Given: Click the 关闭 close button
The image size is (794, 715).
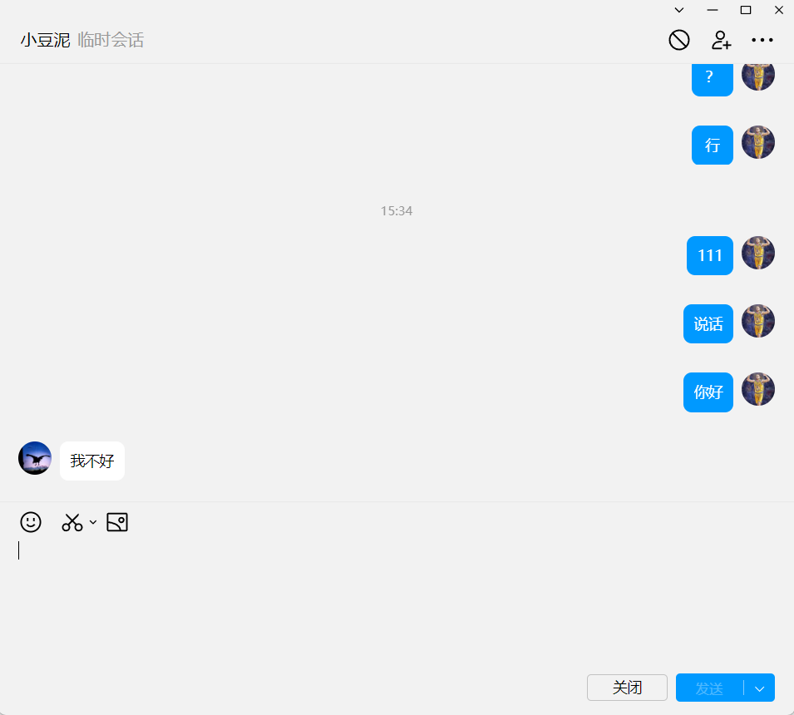Looking at the screenshot, I should [627, 688].
